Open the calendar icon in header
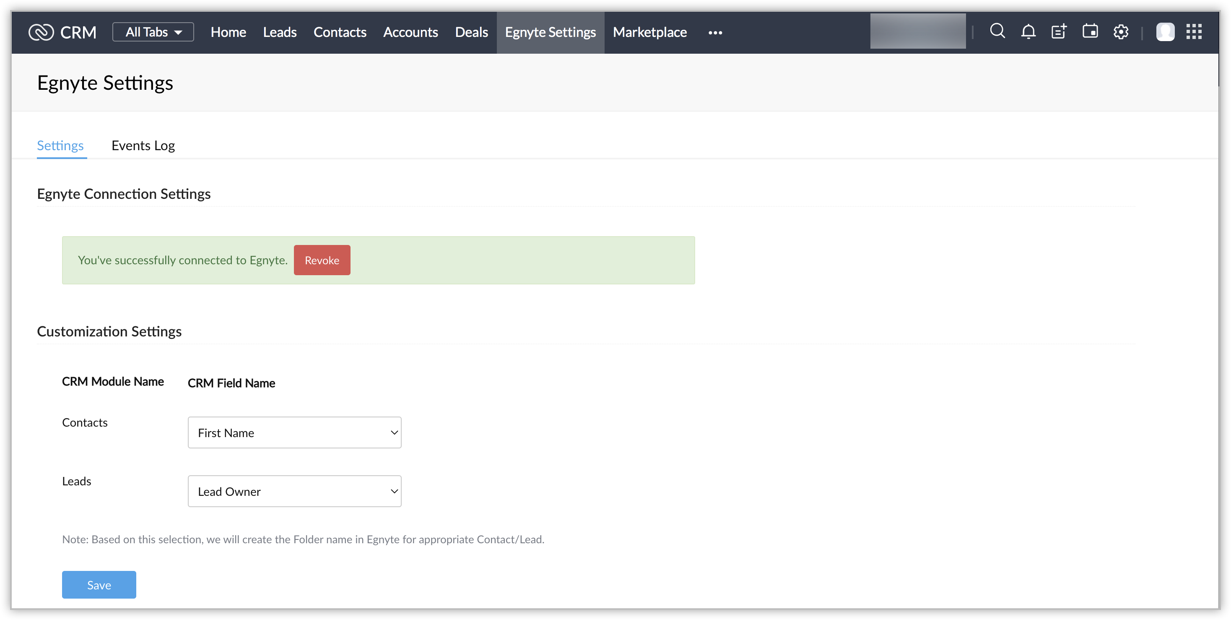1231x620 pixels. [x=1090, y=31]
